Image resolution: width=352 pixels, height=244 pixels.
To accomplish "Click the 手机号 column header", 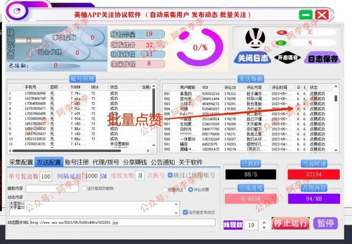I will pos(30,87).
